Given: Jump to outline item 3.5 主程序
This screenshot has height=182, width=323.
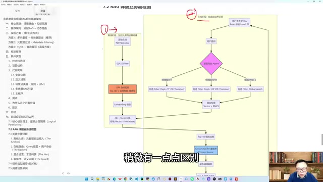Looking at the screenshot, I should pyautogui.click(x=17, y=94).
